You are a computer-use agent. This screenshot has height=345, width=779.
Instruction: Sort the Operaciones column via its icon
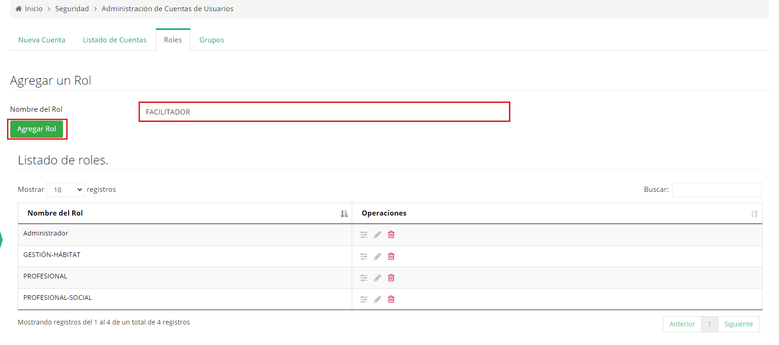[754, 214]
